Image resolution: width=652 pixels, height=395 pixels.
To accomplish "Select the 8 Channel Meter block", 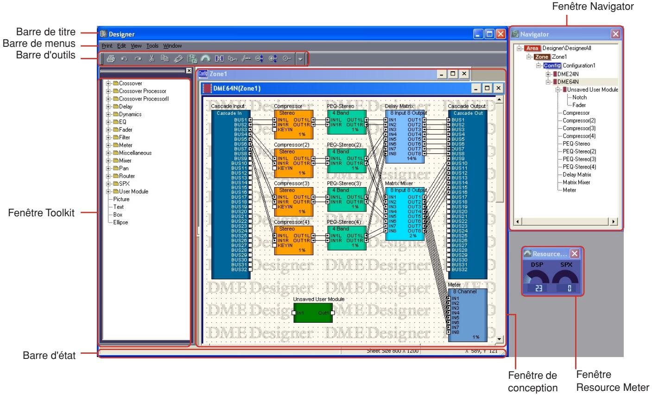I will point(468,315).
